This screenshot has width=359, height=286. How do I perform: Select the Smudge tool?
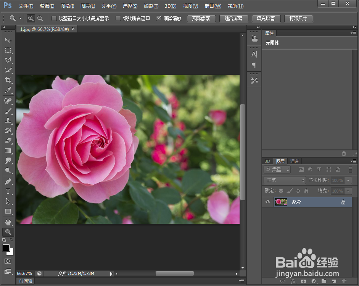(x=8, y=161)
